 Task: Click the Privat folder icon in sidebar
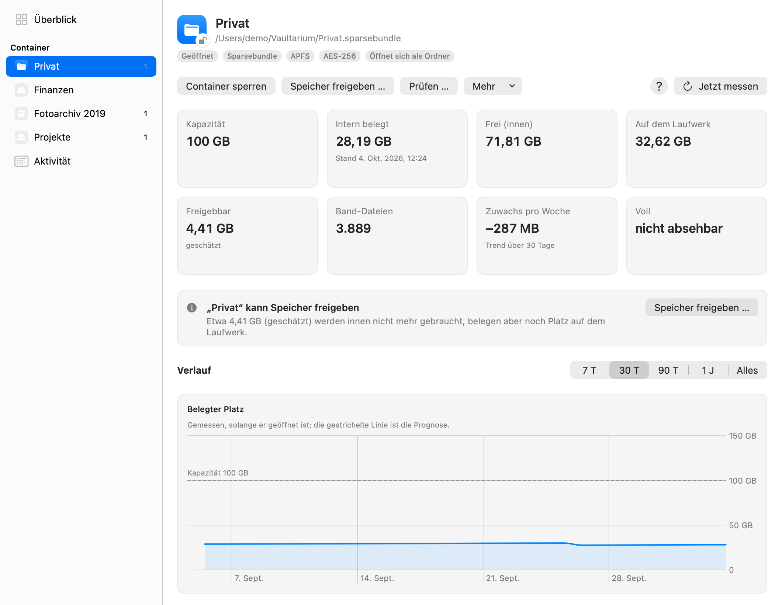21,66
